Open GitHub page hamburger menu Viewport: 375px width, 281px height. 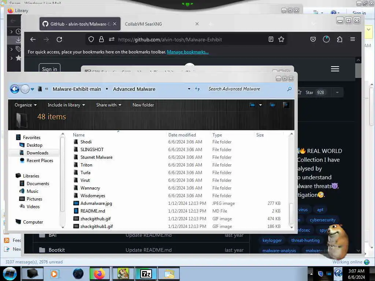[335, 69]
